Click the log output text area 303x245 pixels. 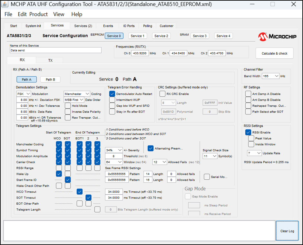coord(139,231)
